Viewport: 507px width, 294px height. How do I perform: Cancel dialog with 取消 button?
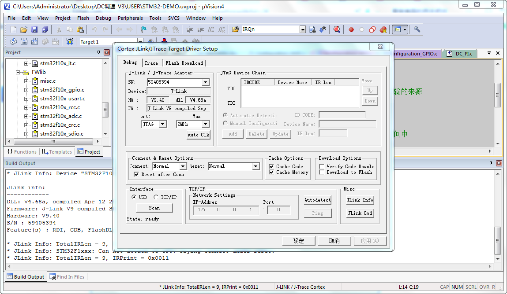tap(334, 241)
